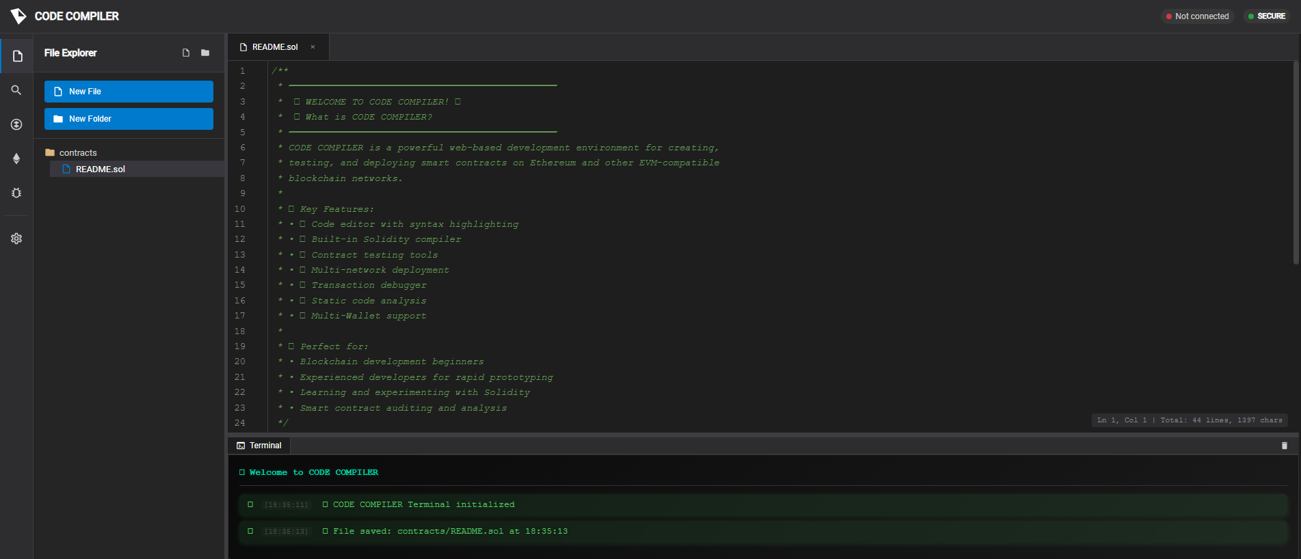1301x559 pixels.
Task: Click 'Welcome to CODE COMPILER' terminal heading
Action: pyautogui.click(x=308, y=472)
